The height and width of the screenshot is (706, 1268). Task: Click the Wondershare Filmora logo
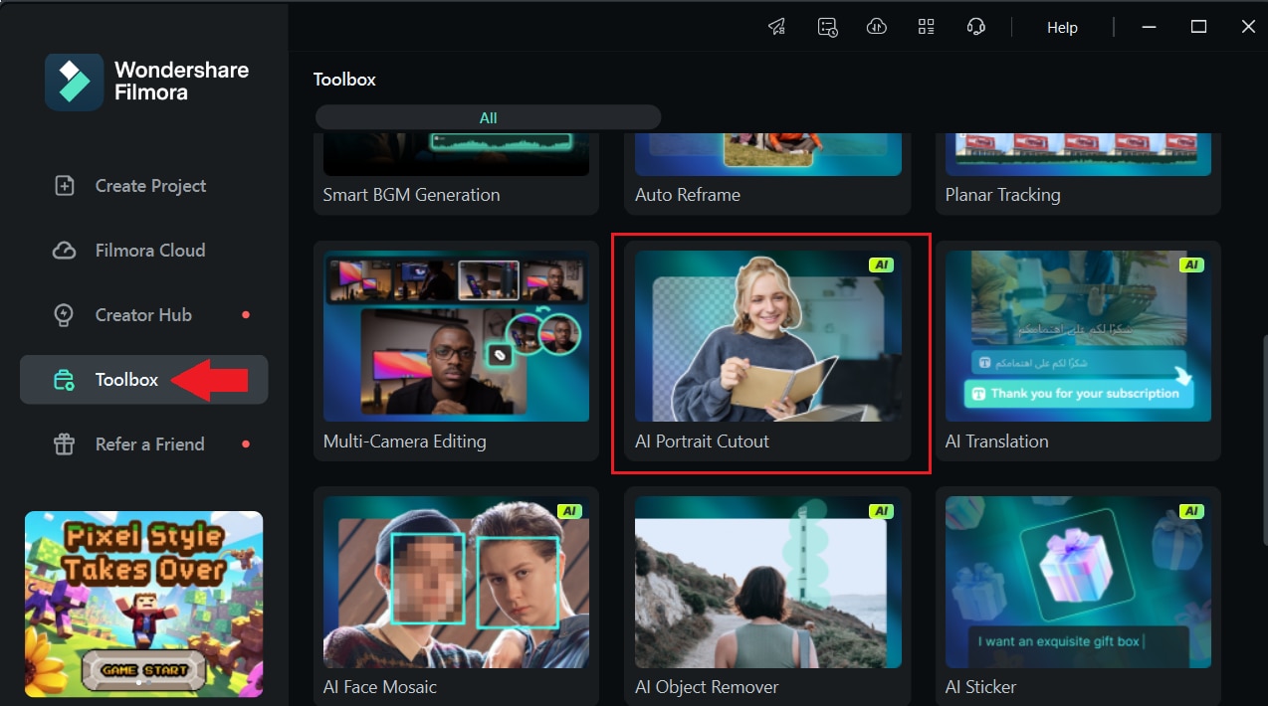(147, 82)
